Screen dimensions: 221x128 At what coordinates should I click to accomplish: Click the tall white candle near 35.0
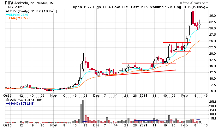191,18
